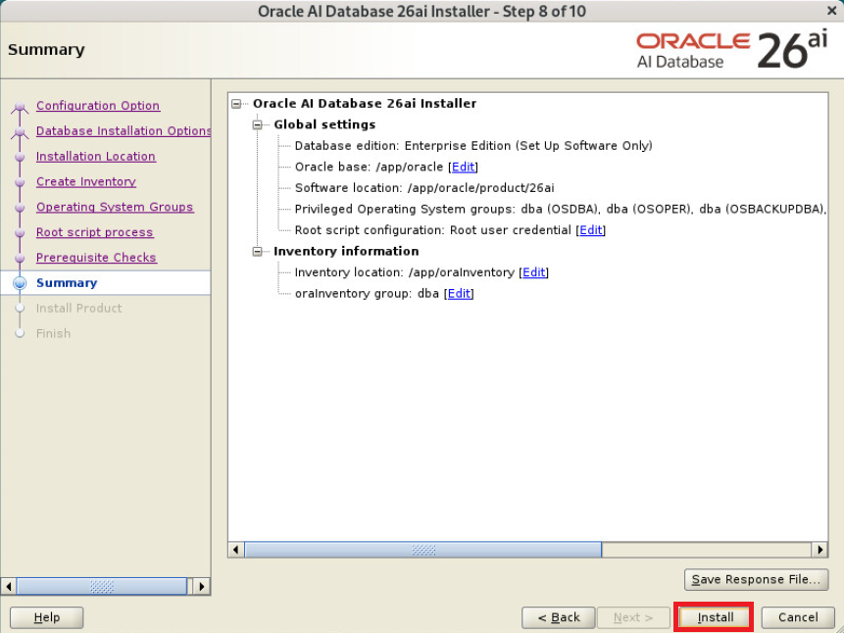Save the response file
Screen dimensions: 844x633
click(x=756, y=579)
